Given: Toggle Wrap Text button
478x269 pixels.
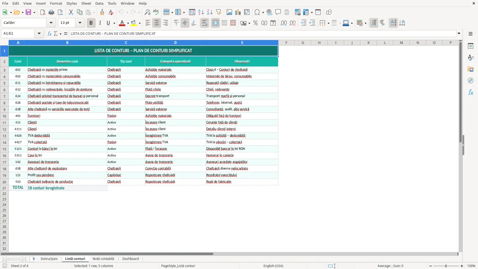Looking at the screenshot, I should 204,23.
